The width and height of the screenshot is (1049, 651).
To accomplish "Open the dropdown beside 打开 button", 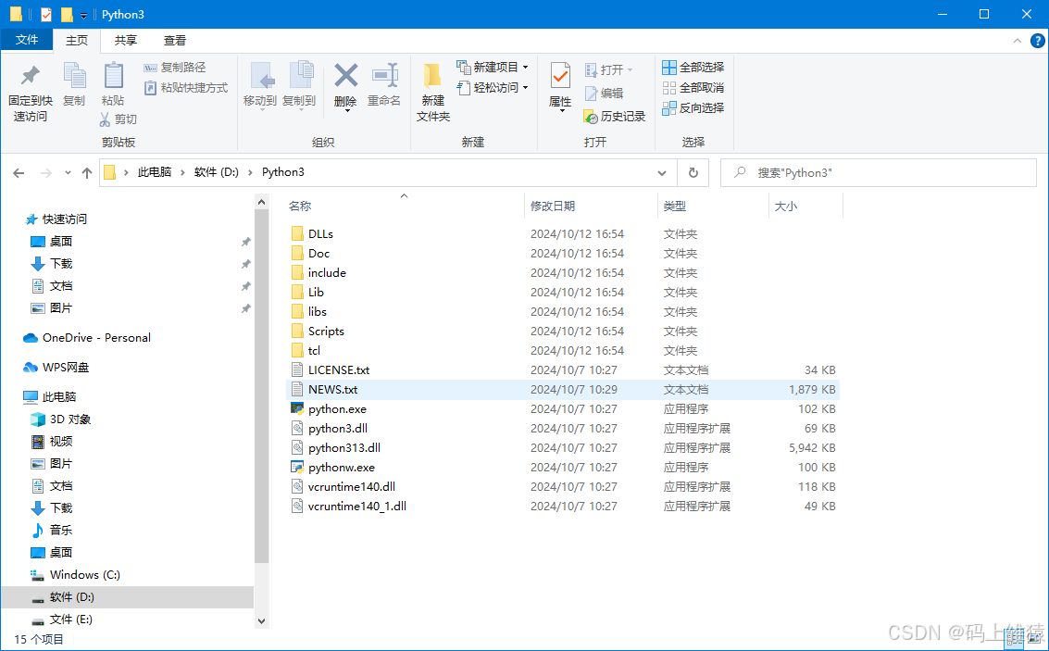I will 630,70.
